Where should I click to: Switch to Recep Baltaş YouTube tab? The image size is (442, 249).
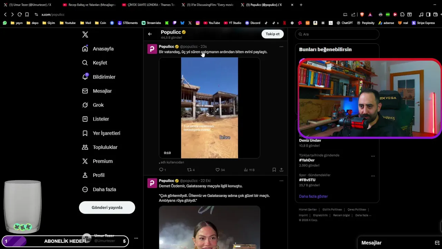(x=89, y=5)
